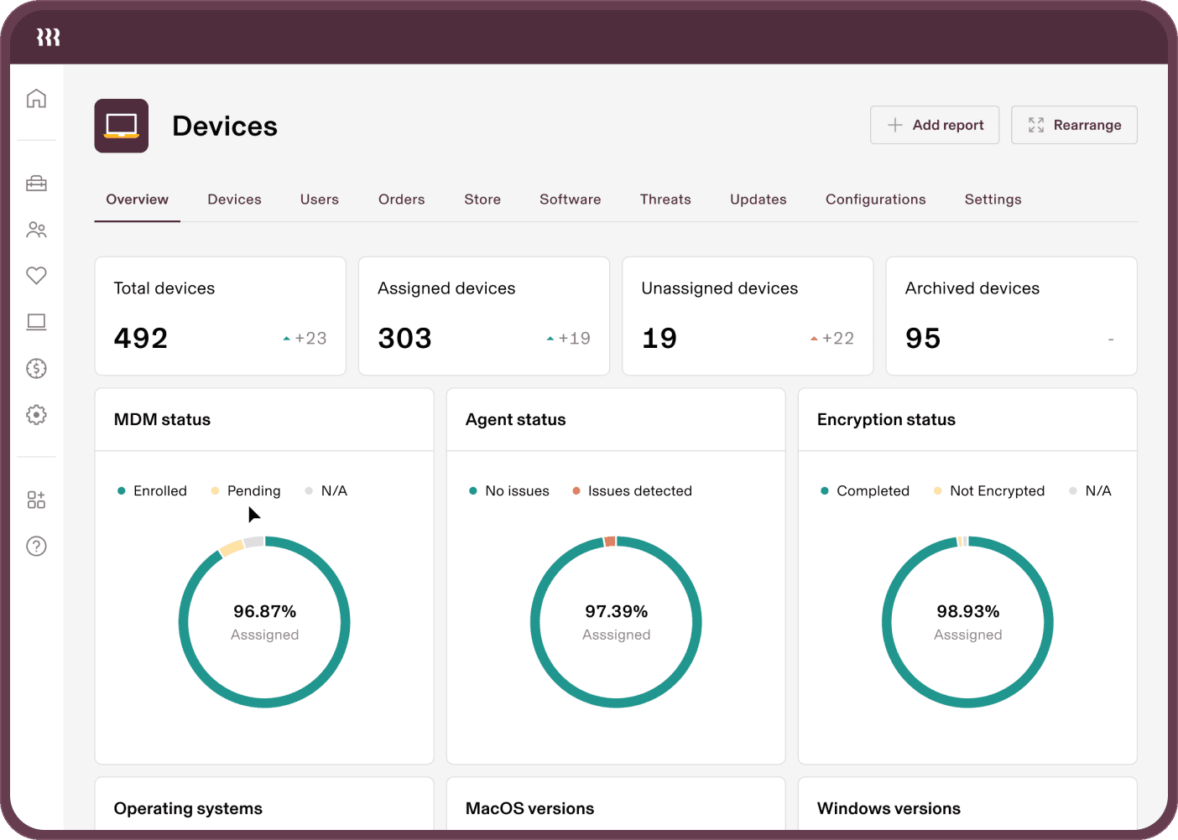Viewport: 1178px width, 840px height.
Task: Click the Rippling logo in top bar
Action: pos(48,37)
